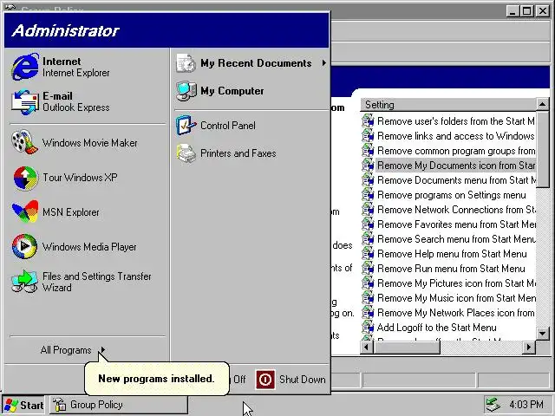Select Remove My Network Places icon setting

click(456, 313)
